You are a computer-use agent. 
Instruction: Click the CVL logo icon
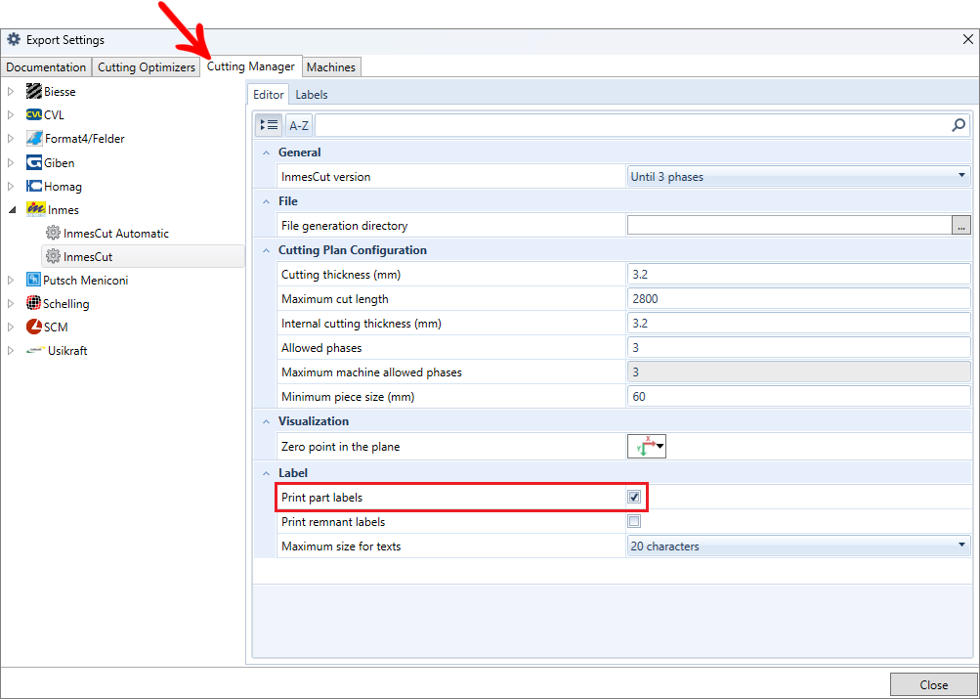click(34, 115)
